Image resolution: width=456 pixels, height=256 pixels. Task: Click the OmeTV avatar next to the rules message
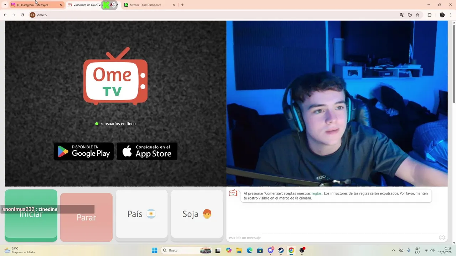[x=233, y=193]
